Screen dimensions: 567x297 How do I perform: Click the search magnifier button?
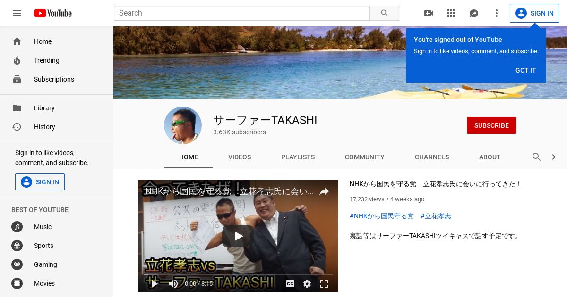coord(385,13)
